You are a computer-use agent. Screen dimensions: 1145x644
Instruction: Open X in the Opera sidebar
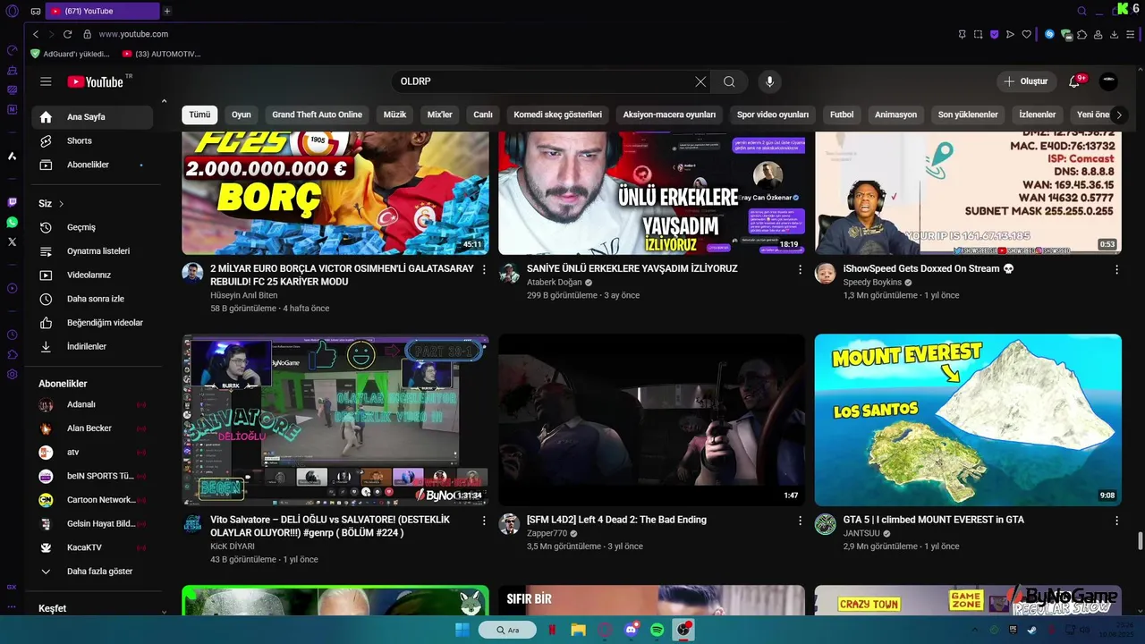(12, 241)
